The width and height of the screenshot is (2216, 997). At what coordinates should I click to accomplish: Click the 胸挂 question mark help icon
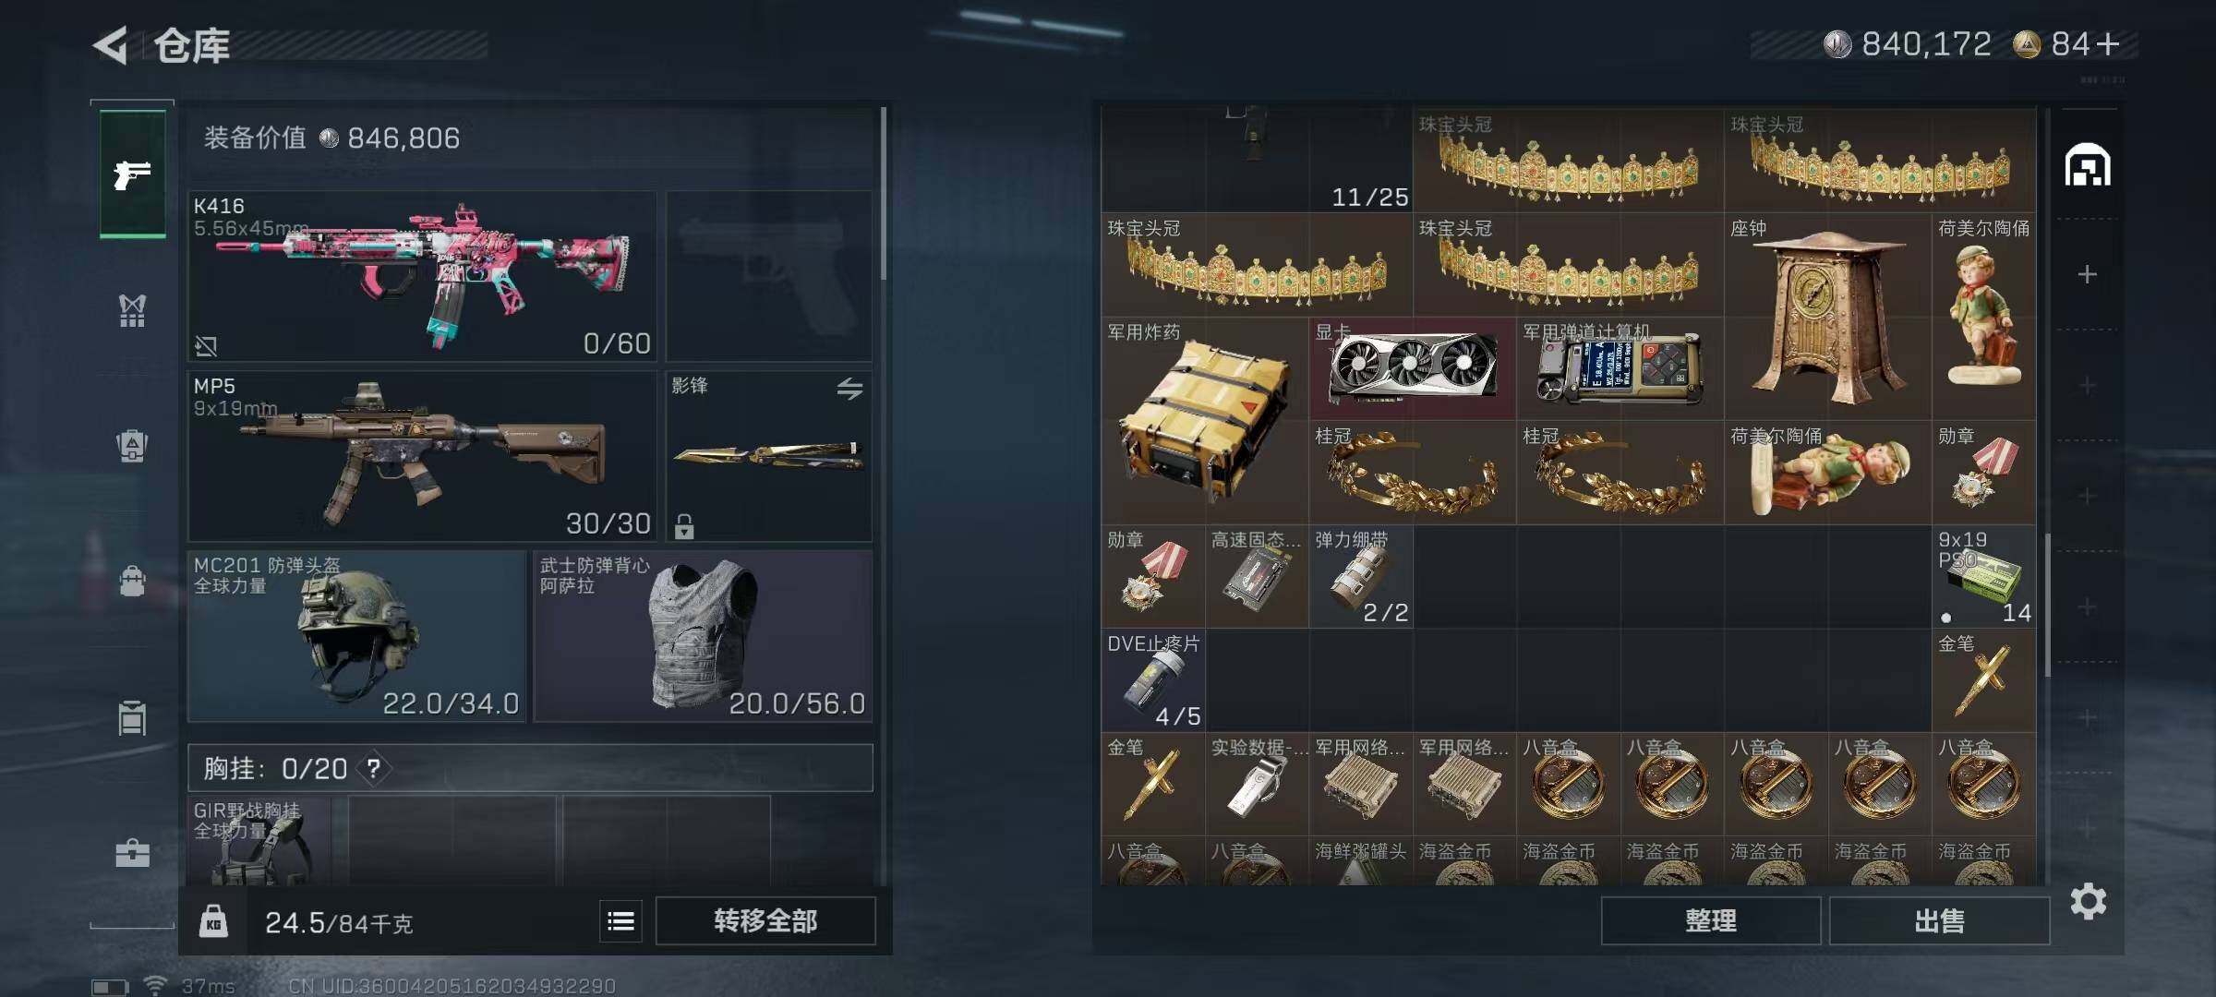(373, 768)
